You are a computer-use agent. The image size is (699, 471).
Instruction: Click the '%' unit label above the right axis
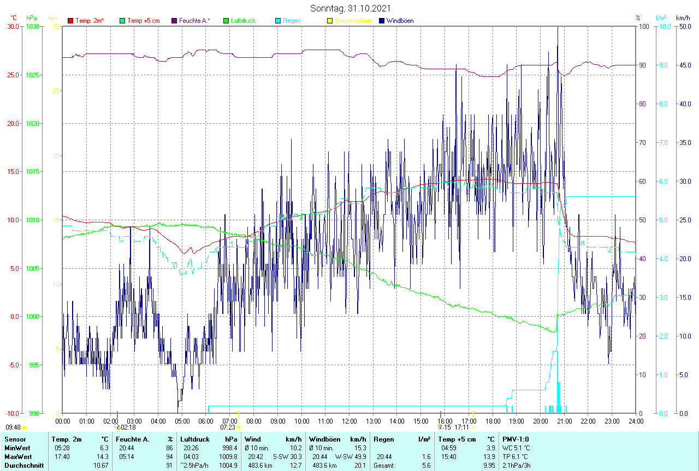[638, 18]
